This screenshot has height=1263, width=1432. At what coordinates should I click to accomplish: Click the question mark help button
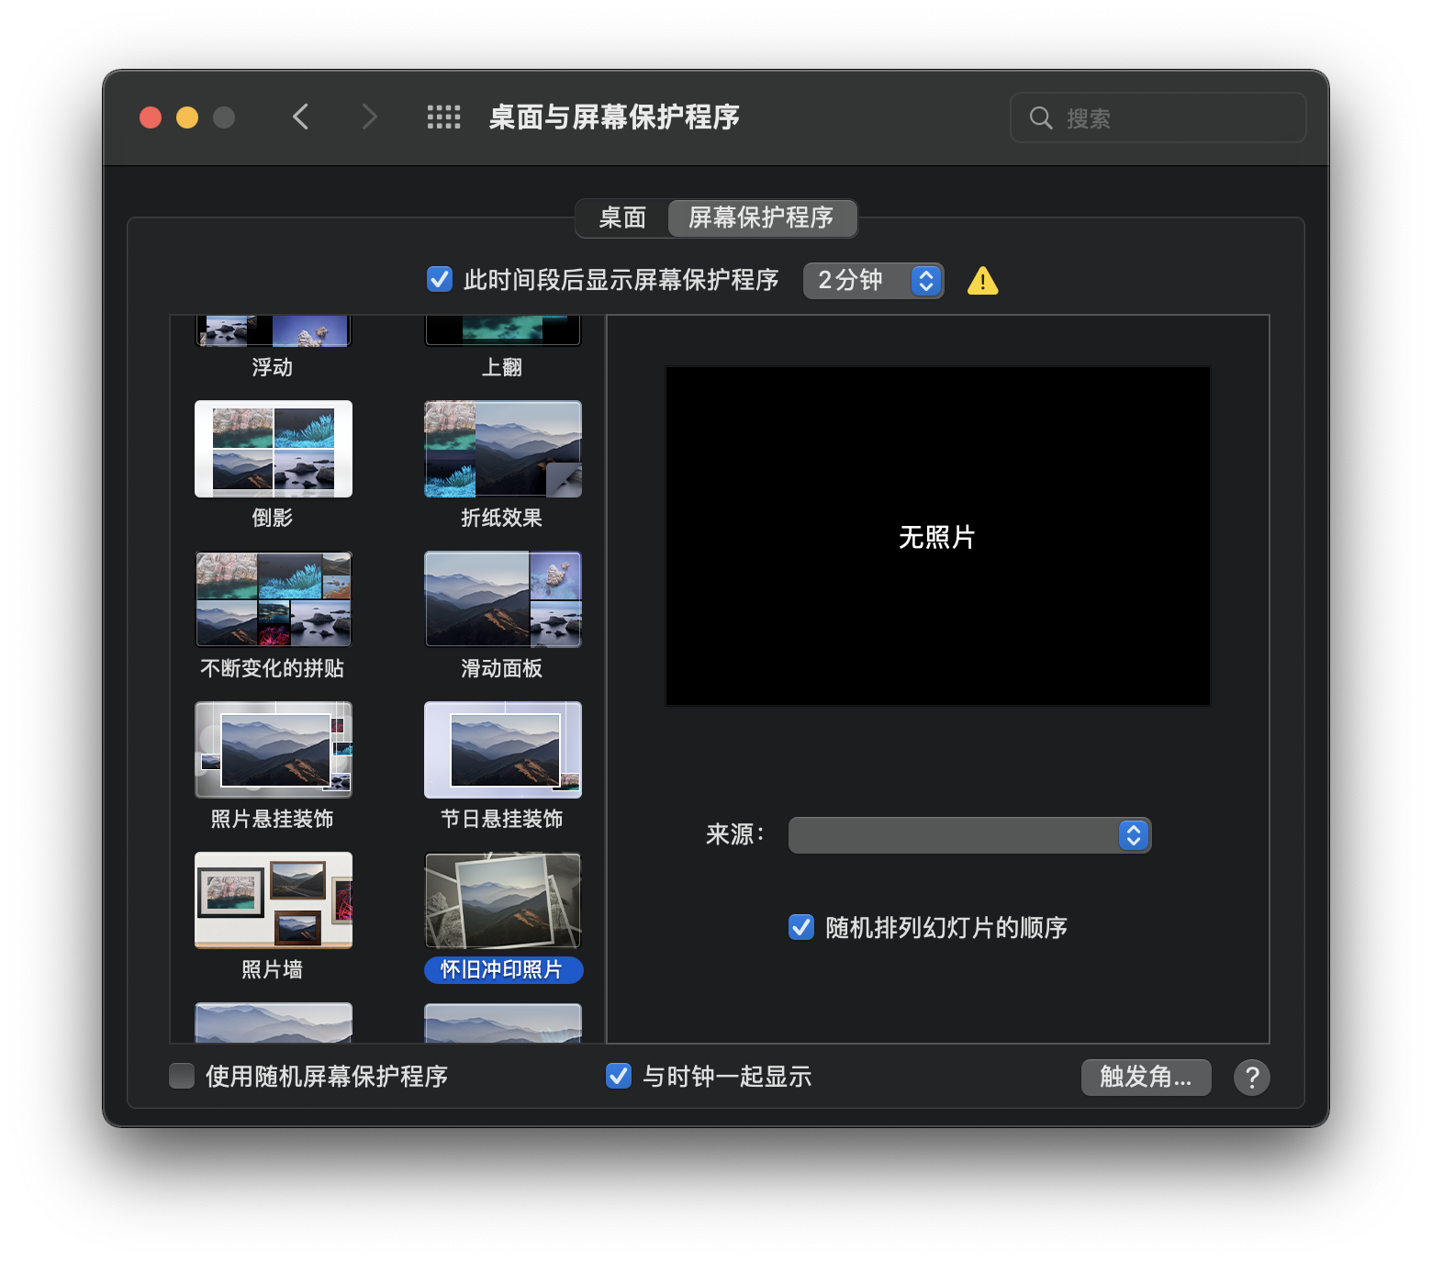(x=1251, y=1078)
